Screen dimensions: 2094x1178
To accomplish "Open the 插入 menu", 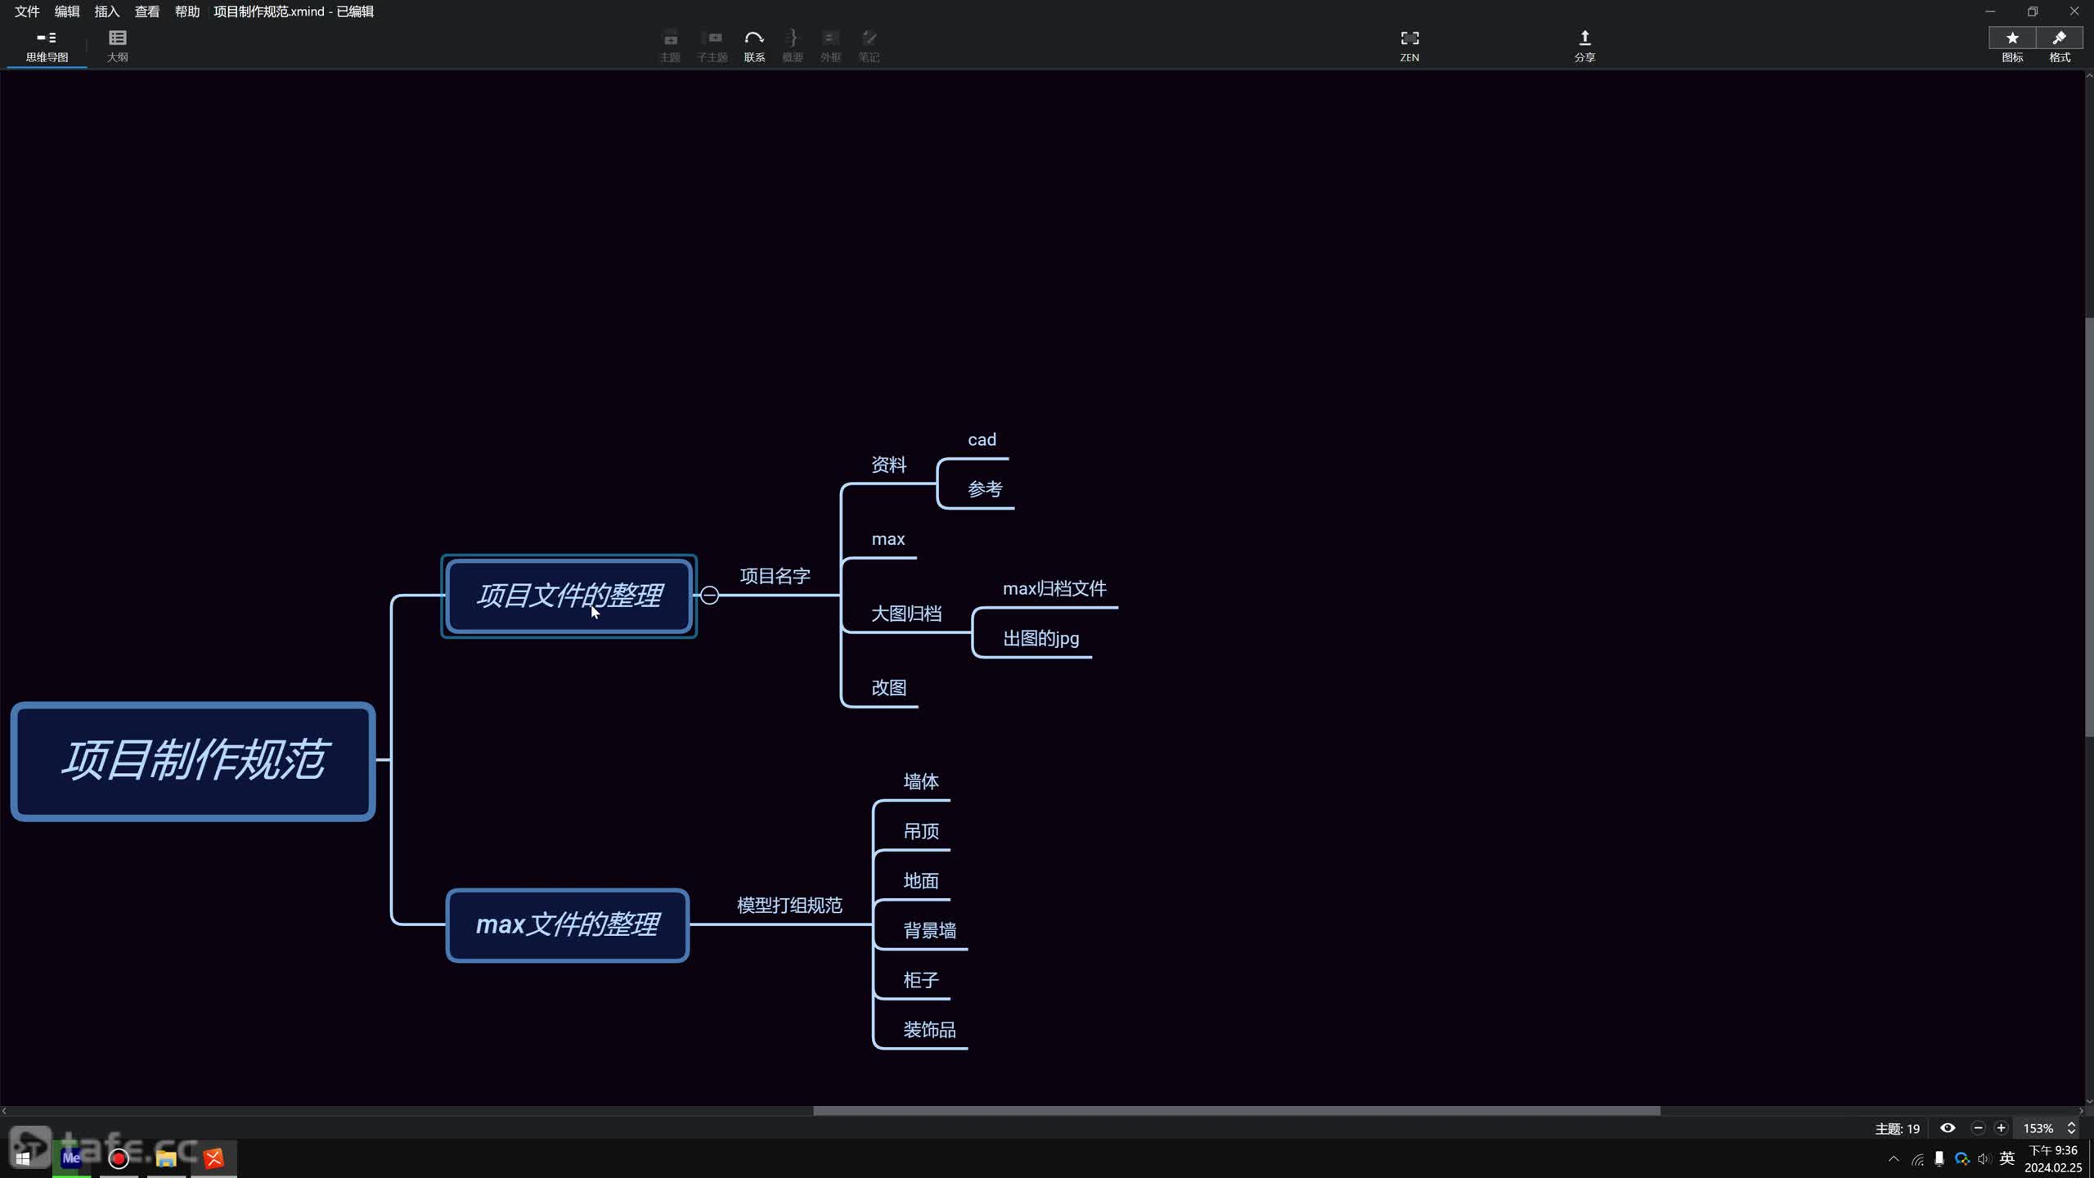I will coord(107,11).
